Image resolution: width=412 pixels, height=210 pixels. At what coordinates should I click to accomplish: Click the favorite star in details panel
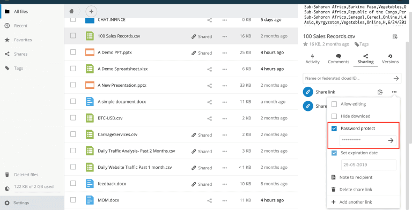point(305,44)
